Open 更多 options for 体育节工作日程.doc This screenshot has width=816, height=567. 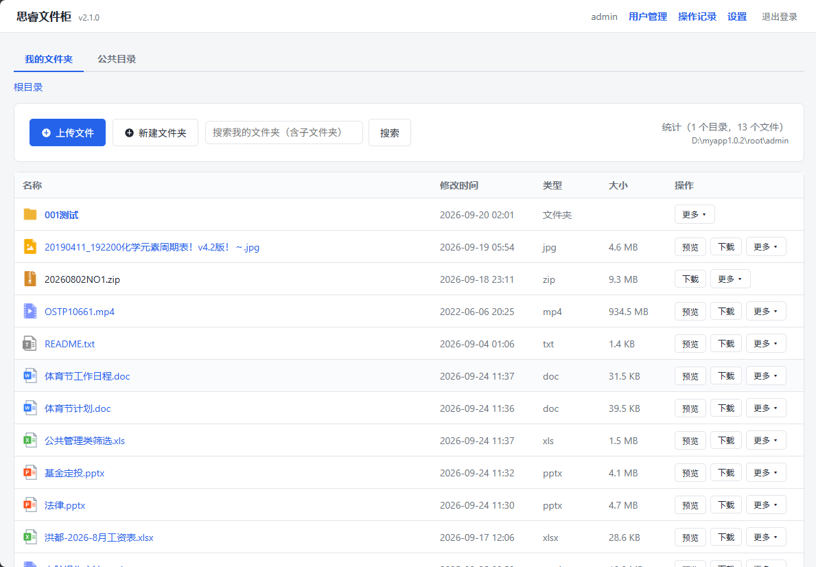[765, 376]
